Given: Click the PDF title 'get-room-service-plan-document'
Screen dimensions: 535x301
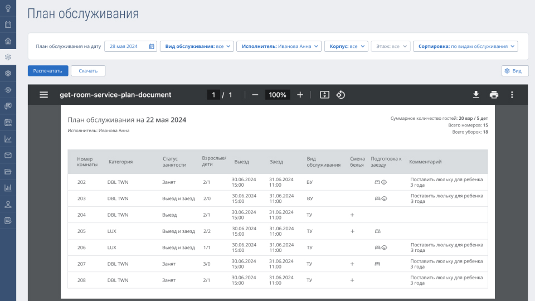Looking at the screenshot, I should pyautogui.click(x=115, y=95).
